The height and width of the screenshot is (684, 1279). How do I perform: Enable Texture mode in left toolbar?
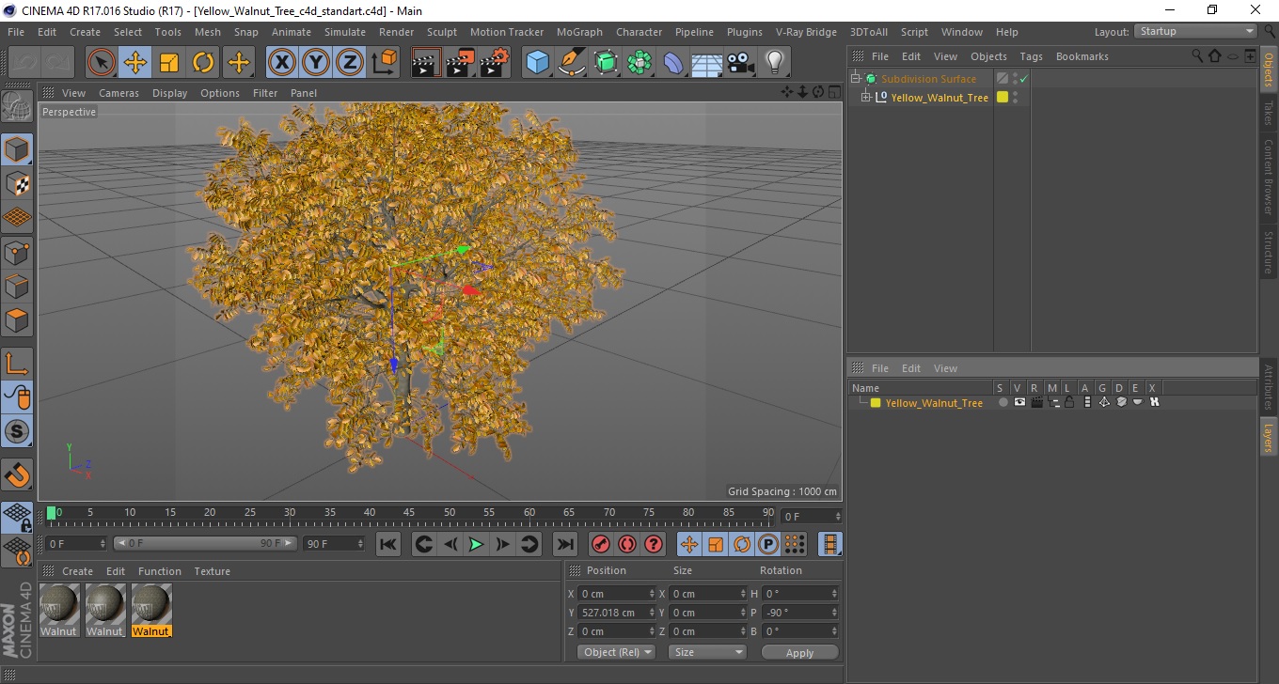click(x=17, y=183)
